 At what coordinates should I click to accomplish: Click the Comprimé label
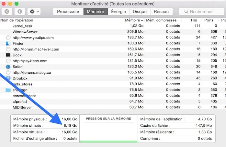(150, 139)
